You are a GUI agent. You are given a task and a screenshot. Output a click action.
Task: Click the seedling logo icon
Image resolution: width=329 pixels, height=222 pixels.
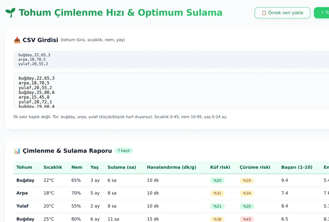click(x=10, y=13)
